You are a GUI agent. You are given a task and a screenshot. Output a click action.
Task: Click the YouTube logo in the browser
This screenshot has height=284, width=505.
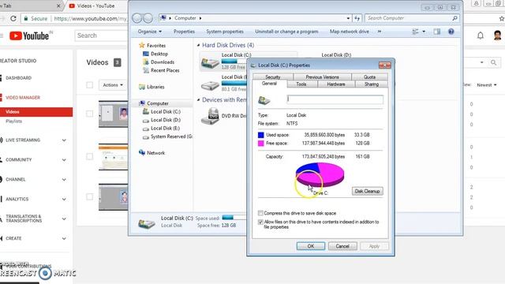[29, 35]
